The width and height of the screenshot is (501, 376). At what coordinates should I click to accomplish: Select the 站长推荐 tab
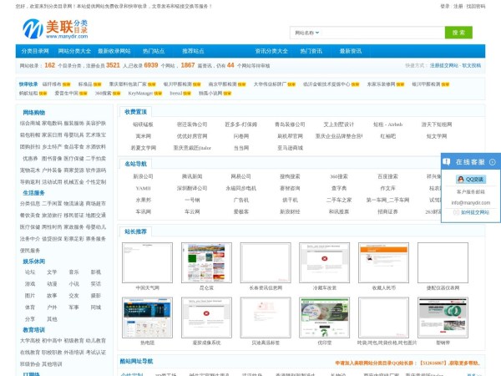pos(135,231)
